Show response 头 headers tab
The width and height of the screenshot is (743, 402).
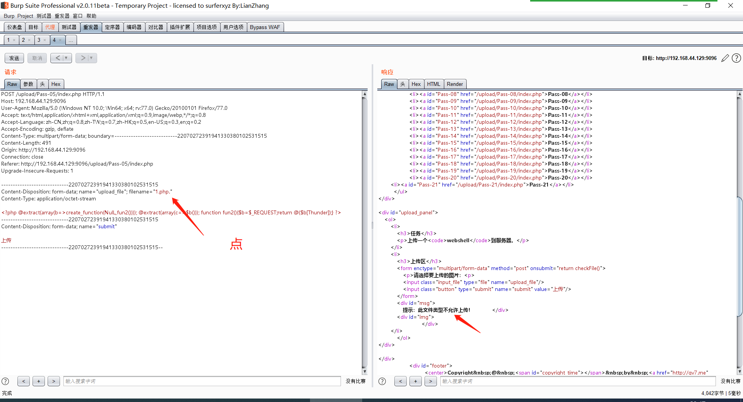click(x=403, y=84)
